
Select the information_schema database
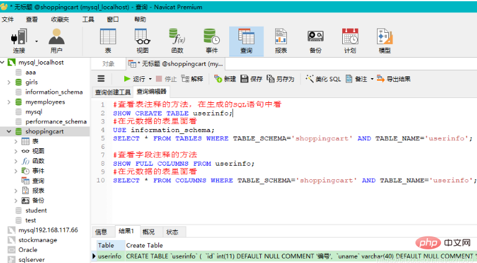(x=54, y=92)
